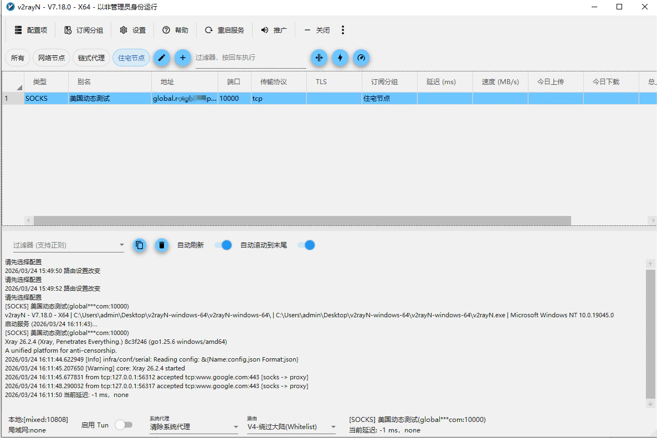Viewport: 657px width, 438px height.
Task: Select the 网络节点 group tab
Action: pos(52,58)
